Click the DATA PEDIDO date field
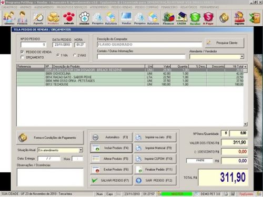The width and height of the screenshot is (263, 197). pyautogui.click(x=62, y=45)
